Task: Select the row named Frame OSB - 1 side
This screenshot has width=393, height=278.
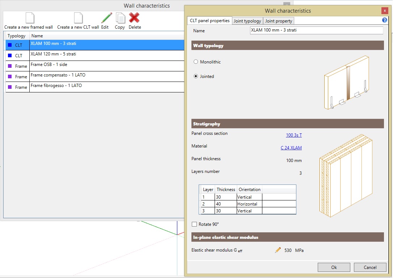Action: point(95,66)
